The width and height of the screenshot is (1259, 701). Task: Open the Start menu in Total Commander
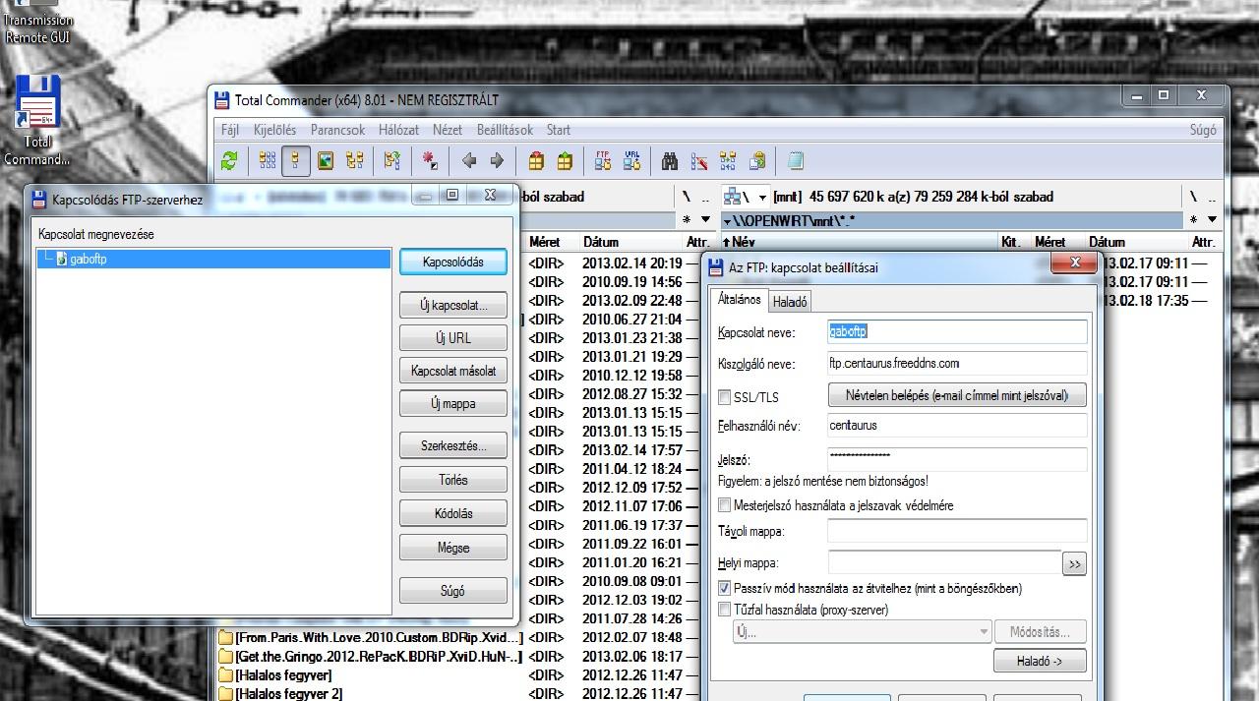coord(559,130)
